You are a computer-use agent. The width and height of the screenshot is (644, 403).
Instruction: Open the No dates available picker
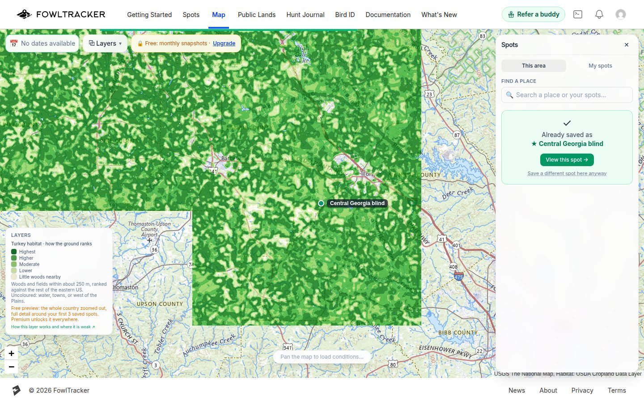(x=42, y=43)
